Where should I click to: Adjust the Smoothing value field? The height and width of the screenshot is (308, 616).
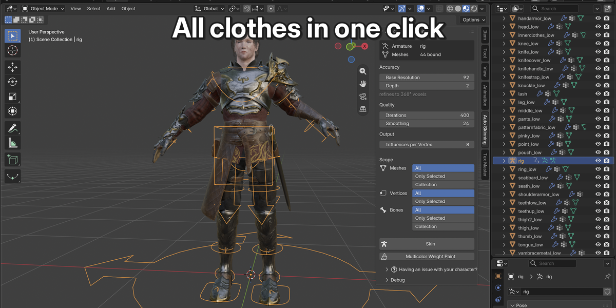tap(427, 124)
